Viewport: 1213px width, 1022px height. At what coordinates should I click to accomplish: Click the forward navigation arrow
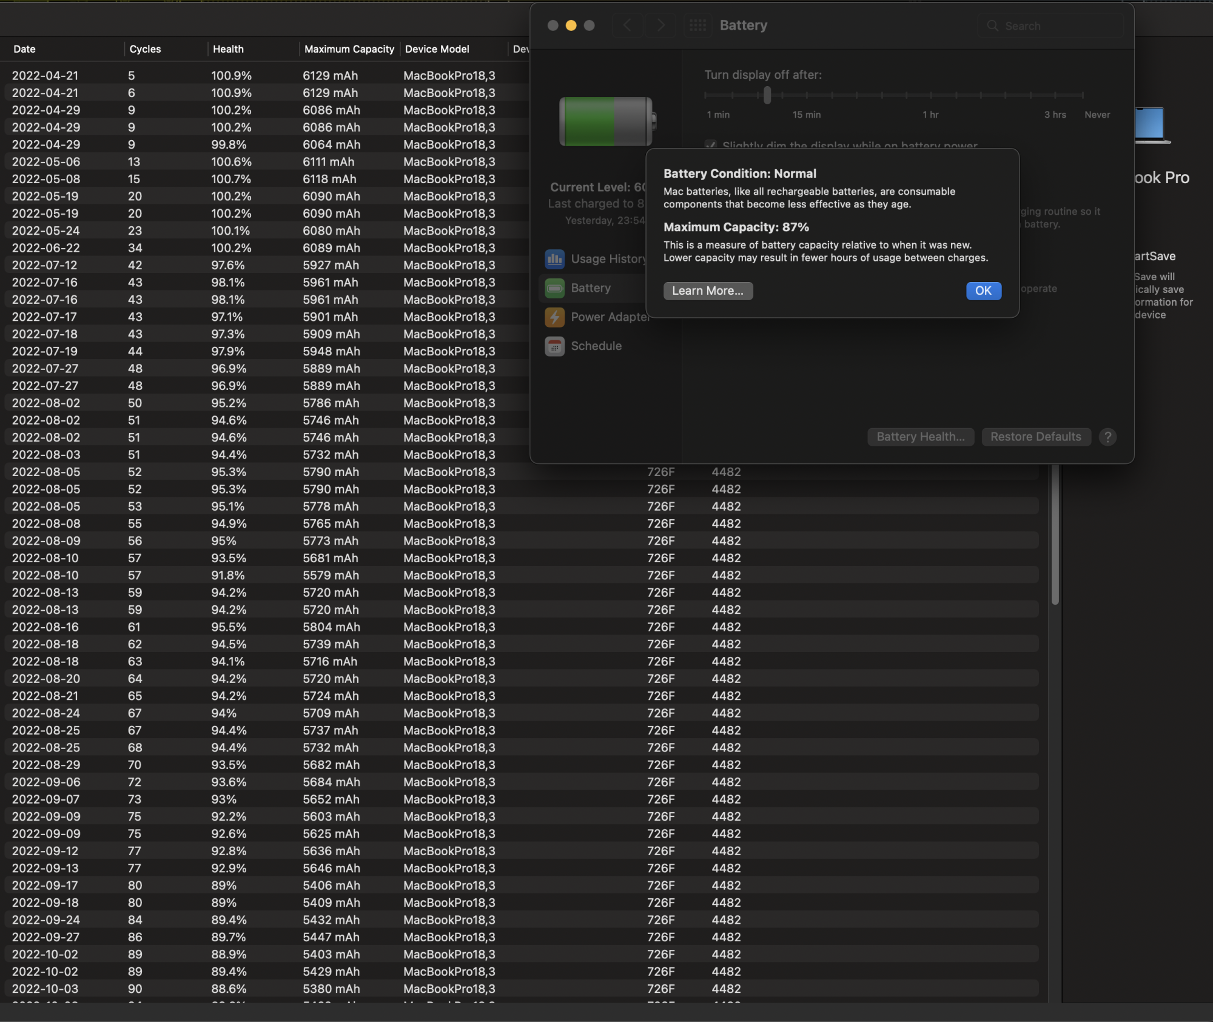click(x=660, y=25)
